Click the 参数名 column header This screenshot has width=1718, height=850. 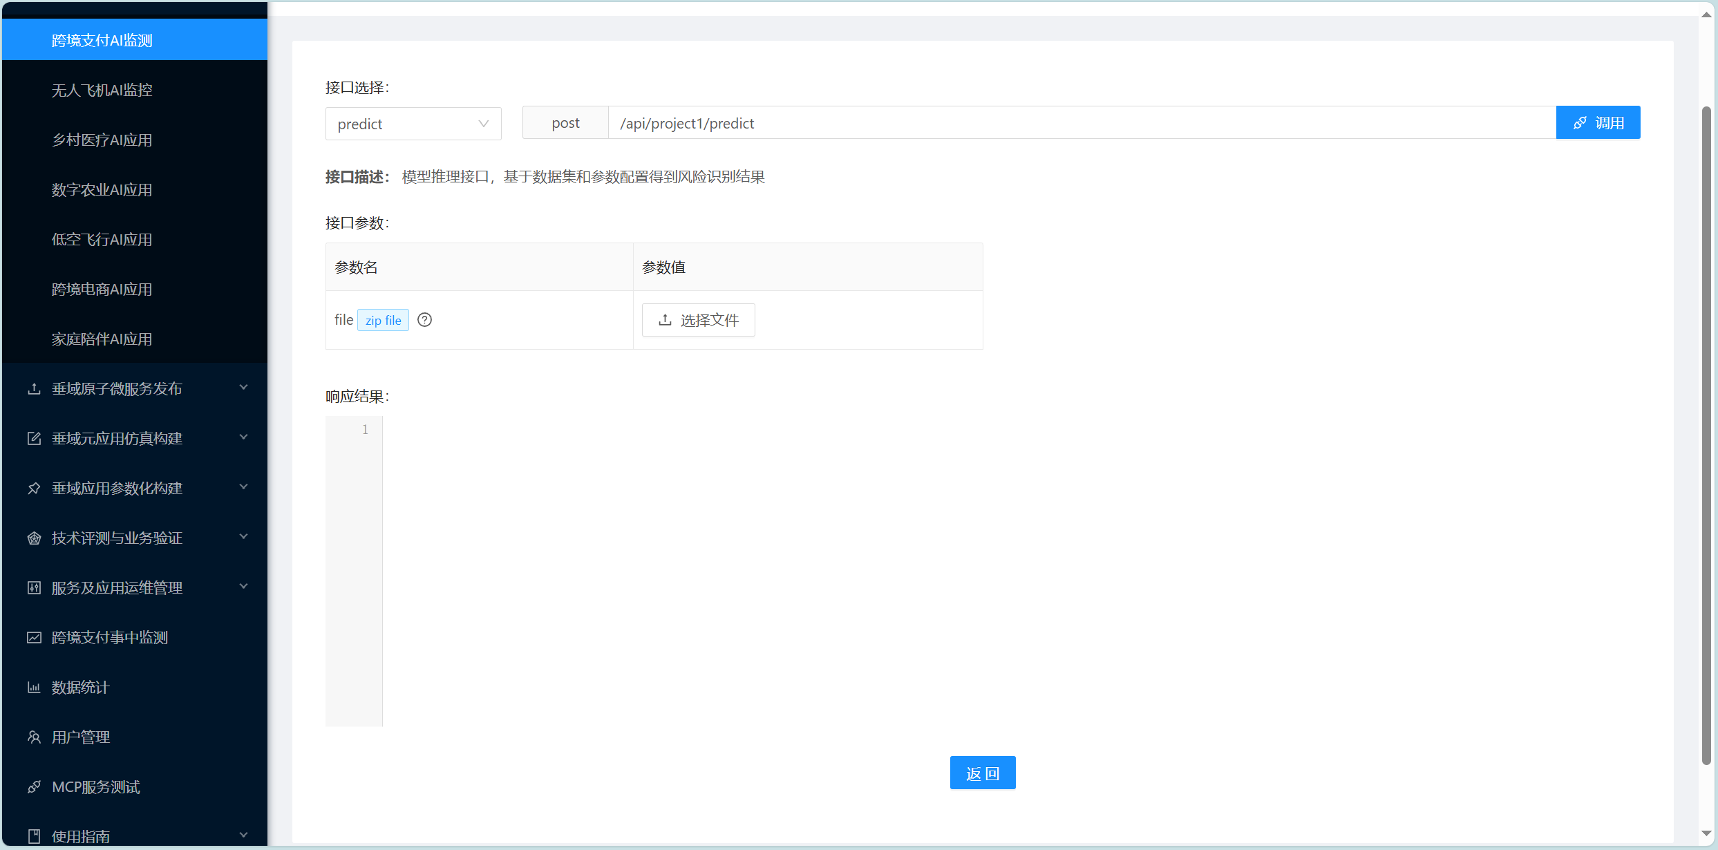coord(480,267)
